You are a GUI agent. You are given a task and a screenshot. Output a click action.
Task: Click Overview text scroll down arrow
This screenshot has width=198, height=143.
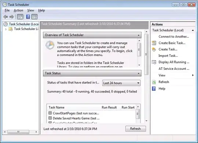pyautogui.click(x=139, y=65)
